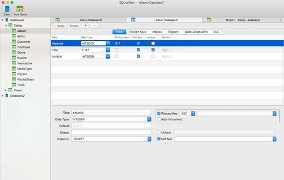
Task: Toggle Not Null checkbox in AlbumId row
Action: coord(138,43)
